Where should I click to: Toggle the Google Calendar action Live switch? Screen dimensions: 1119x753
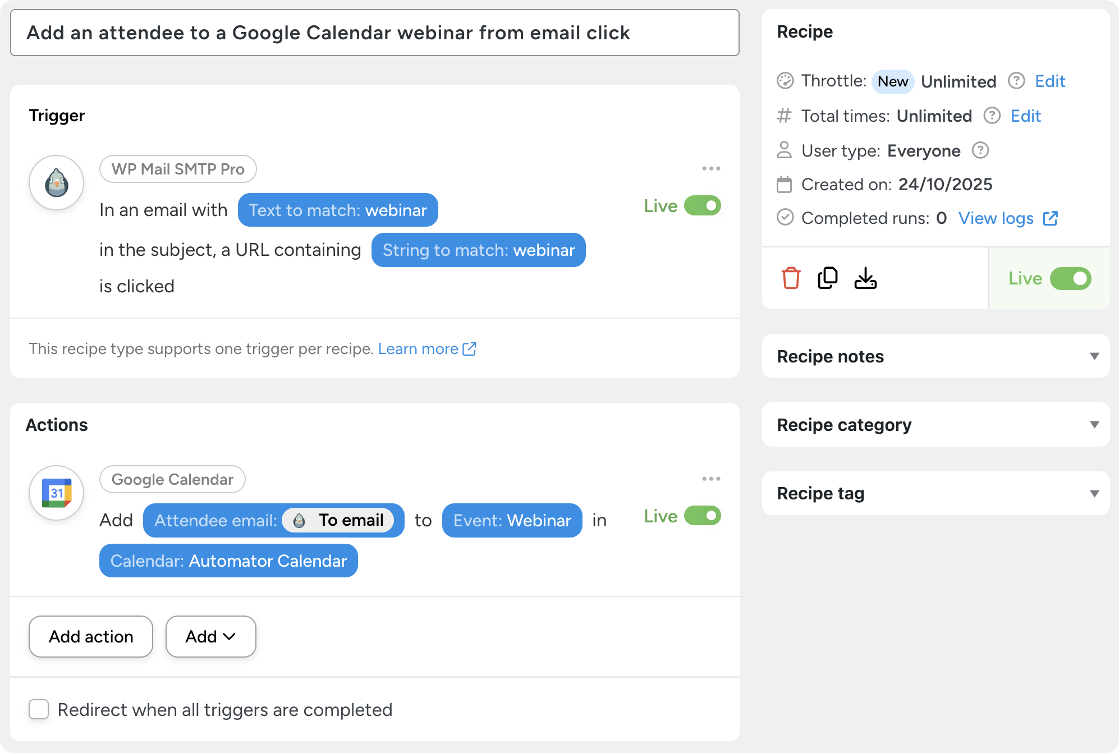click(702, 516)
